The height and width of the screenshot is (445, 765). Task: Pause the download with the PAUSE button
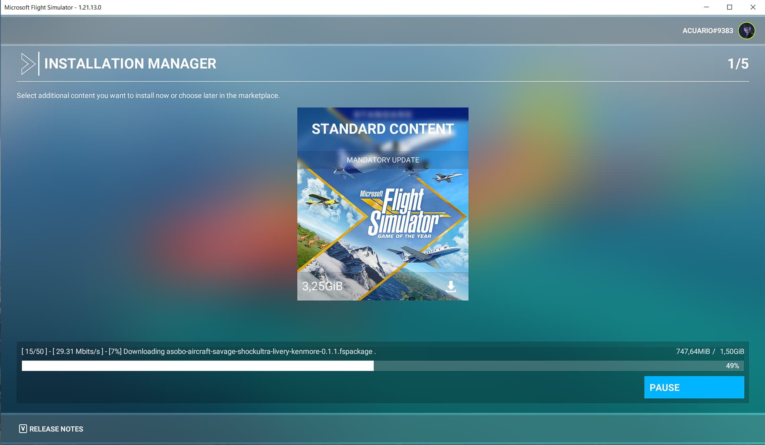pos(694,387)
